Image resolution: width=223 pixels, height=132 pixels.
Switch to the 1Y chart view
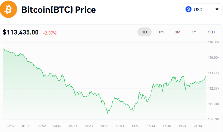click(194, 32)
